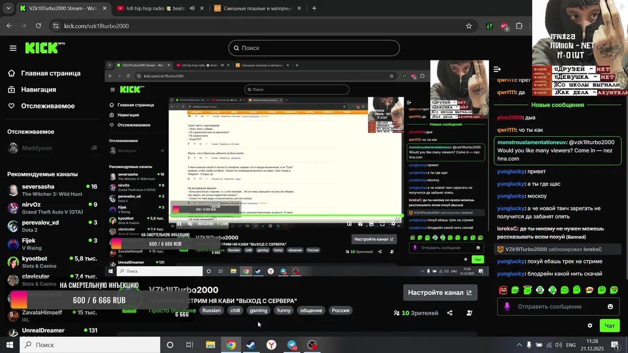This screenshot has width=628, height=353.
Task: Click the purple microphone icon in chat input
Action: point(507,306)
